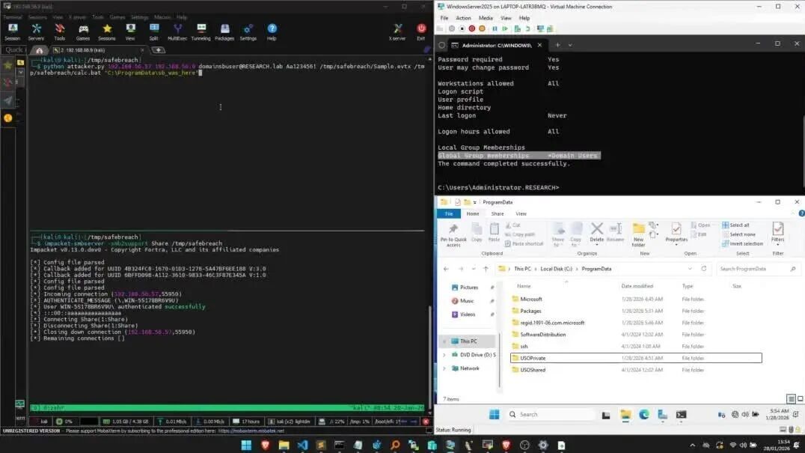The image size is (805, 453).
Task: Open the Sessions star icon in MobaXterm
Action: [x=107, y=32]
